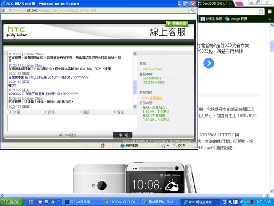Click the horizontal scrollbar right arrow
This screenshot has width=274, height=206.
[267, 195]
